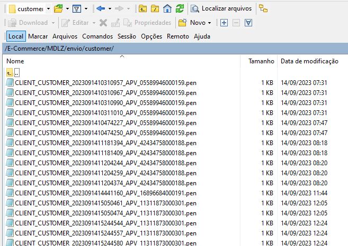Click the filter files icon
Screen dimensions: 348x246
[76, 9]
